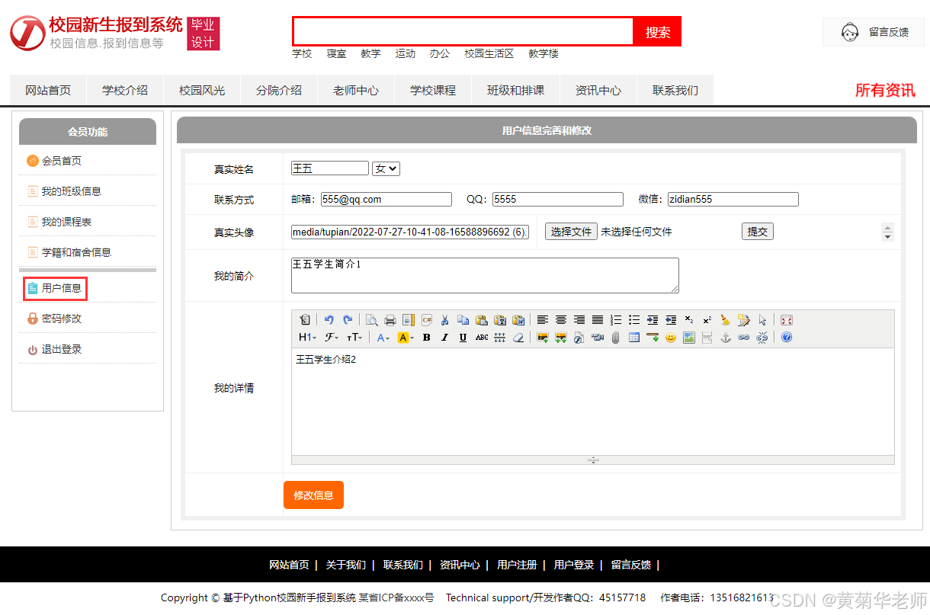The image size is (930, 615).
Task: Select the yellow highlight color swatch
Action: pos(405,337)
